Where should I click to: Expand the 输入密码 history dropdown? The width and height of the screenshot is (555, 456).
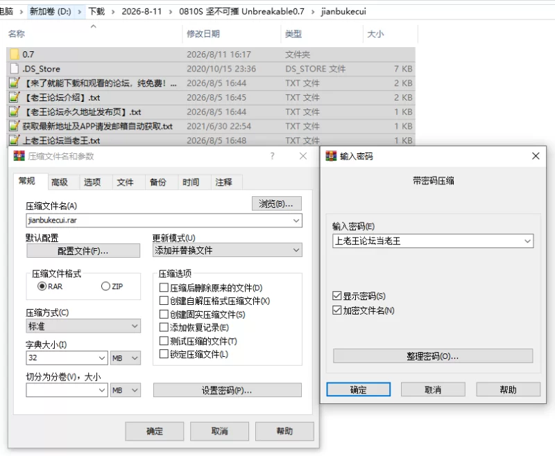coord(527,241)
